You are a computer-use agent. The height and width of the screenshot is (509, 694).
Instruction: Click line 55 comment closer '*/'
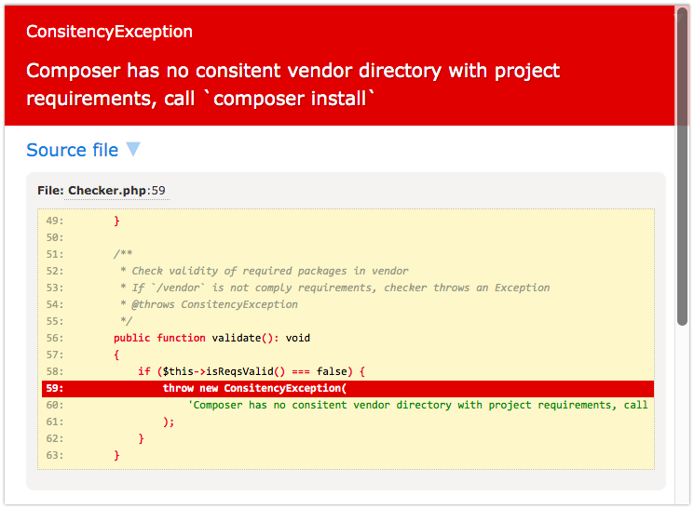(126, 321)
